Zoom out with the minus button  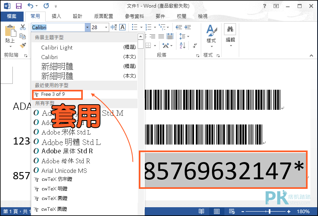pyautogui.click(x=243, y=212)
